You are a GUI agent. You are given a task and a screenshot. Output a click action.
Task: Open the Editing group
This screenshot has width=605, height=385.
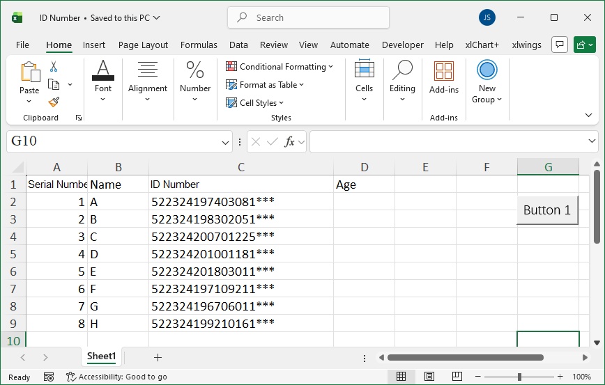point(402,81)
